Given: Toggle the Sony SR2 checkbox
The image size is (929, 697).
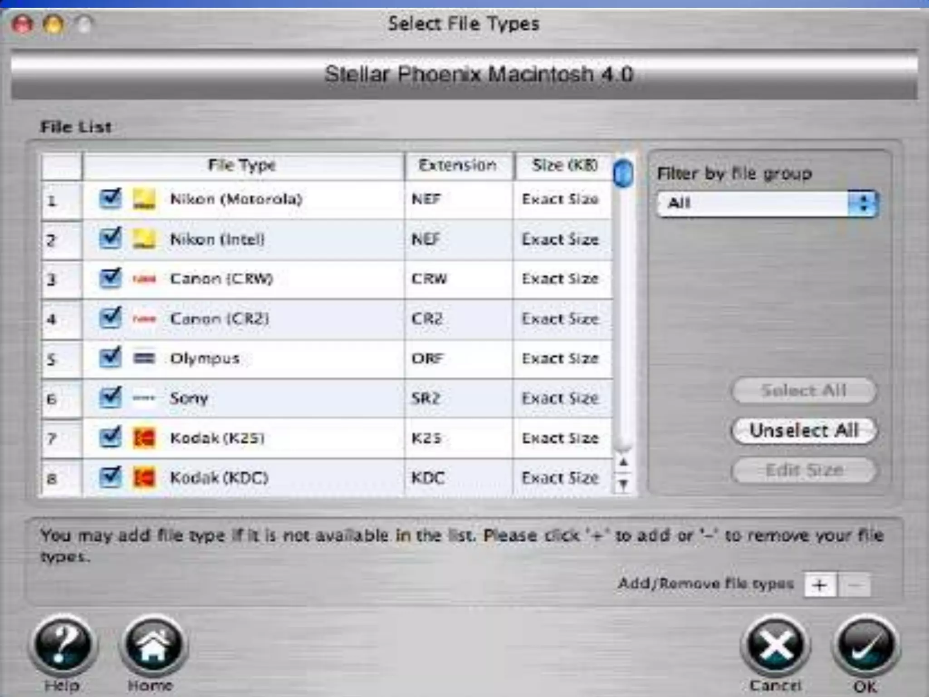Looking at the screenshot, I should (110, 398).
